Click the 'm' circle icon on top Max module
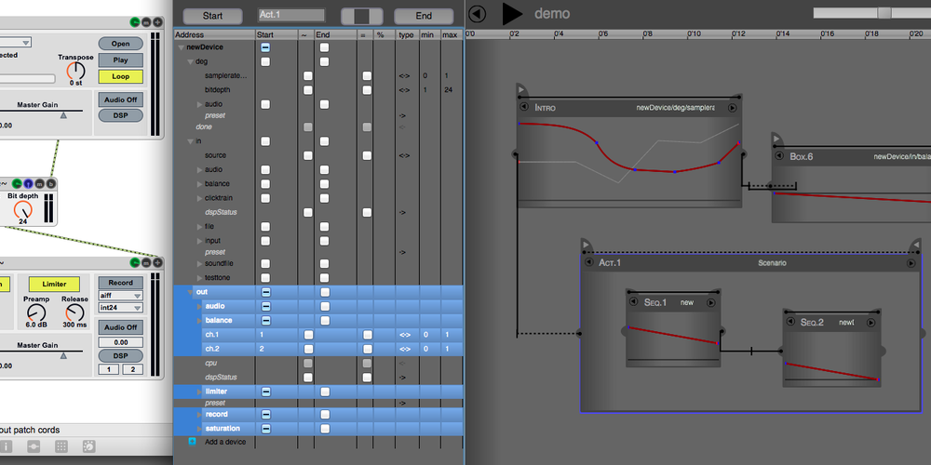The width and height of the screenshot is (931, 465). point(146,22)
